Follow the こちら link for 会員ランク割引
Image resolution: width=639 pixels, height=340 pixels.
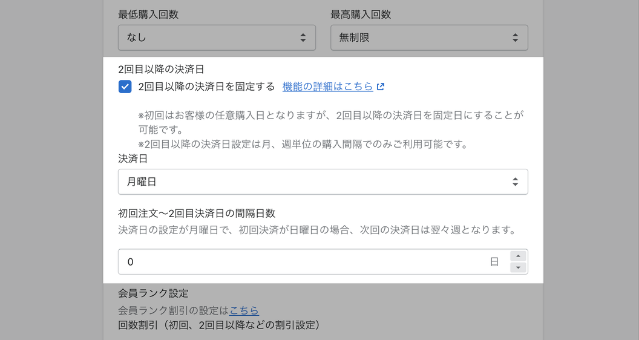point(244,310)
